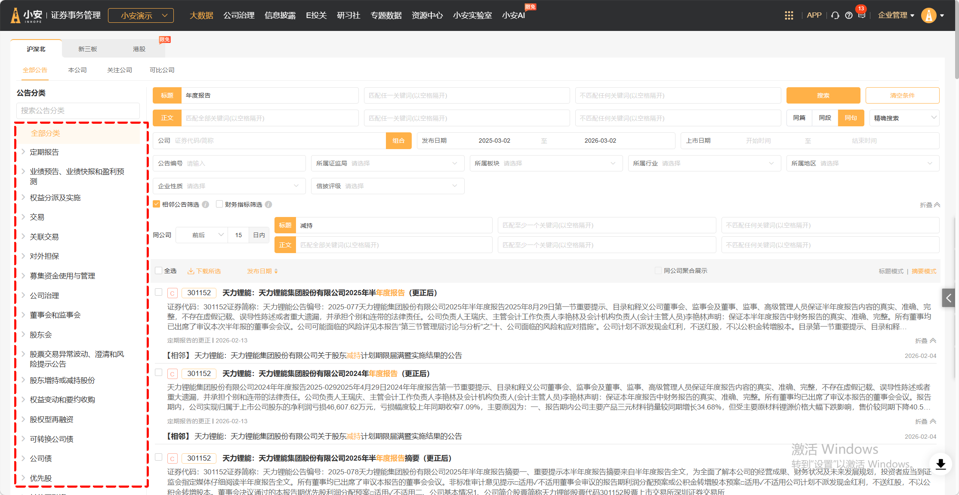Uncheck the 相邻公告筛选 checkbox
This screenshot has width=959, height=495.
[x=157, y=204]
